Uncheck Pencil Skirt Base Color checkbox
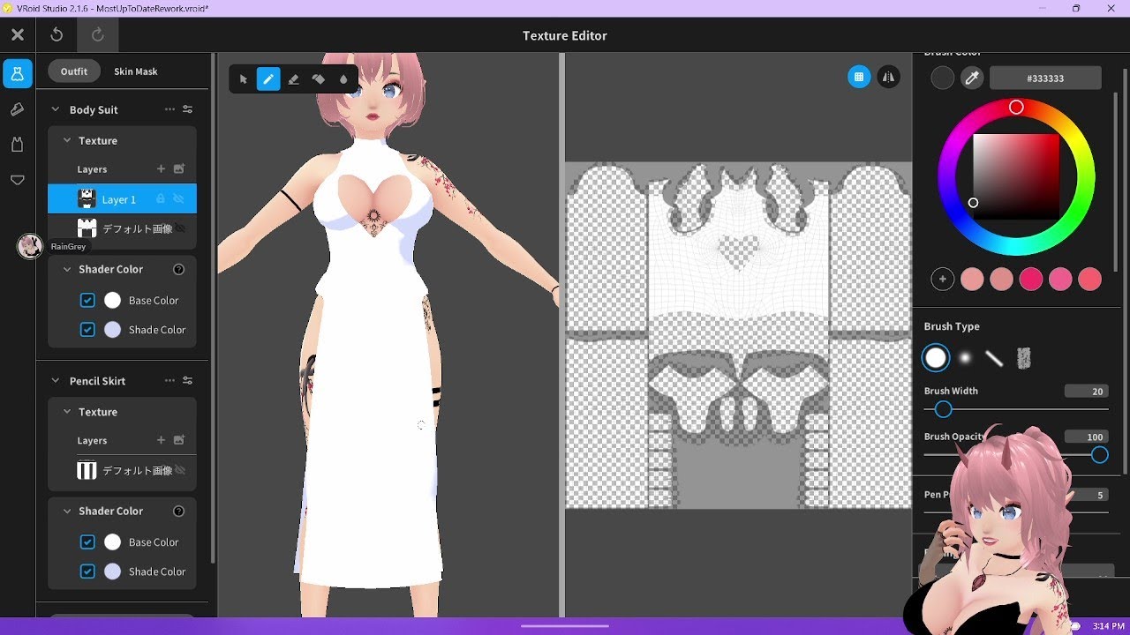The image size is (1130, 635). 87,542
